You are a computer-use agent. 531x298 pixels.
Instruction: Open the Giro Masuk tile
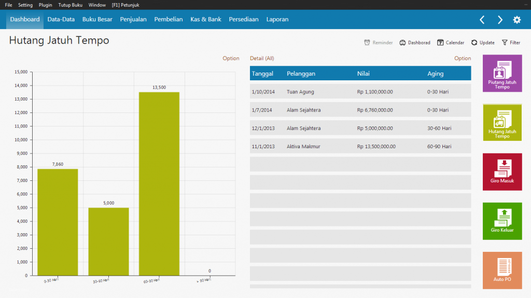(x=502, y=172)
